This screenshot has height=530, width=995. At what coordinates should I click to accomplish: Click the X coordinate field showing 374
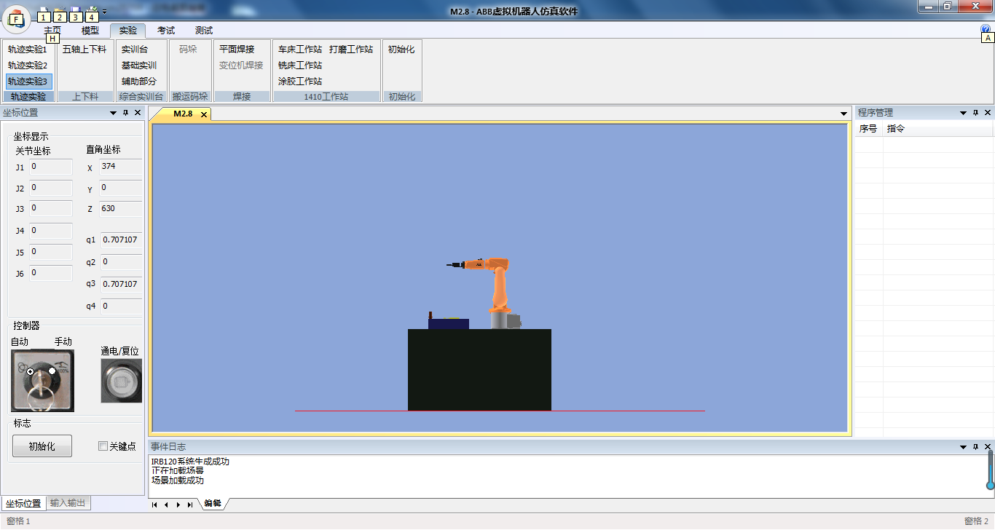[121, 167]
